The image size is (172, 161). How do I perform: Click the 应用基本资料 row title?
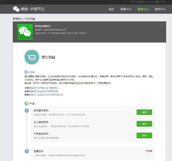(41, 111)
